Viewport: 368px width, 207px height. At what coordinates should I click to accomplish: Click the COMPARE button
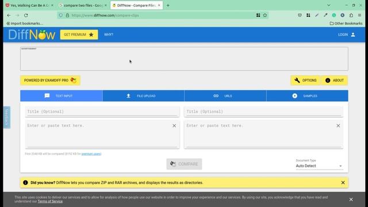click(x=184, y=164)
